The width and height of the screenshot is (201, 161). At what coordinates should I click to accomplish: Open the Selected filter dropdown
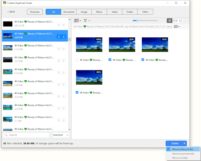61,135
